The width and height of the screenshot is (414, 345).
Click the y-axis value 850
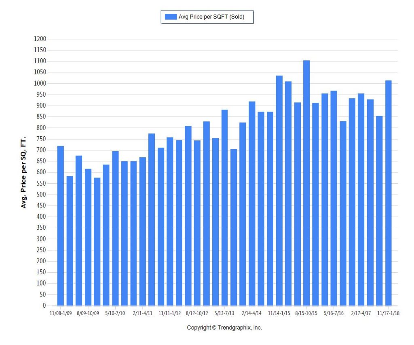pos(41,117)
